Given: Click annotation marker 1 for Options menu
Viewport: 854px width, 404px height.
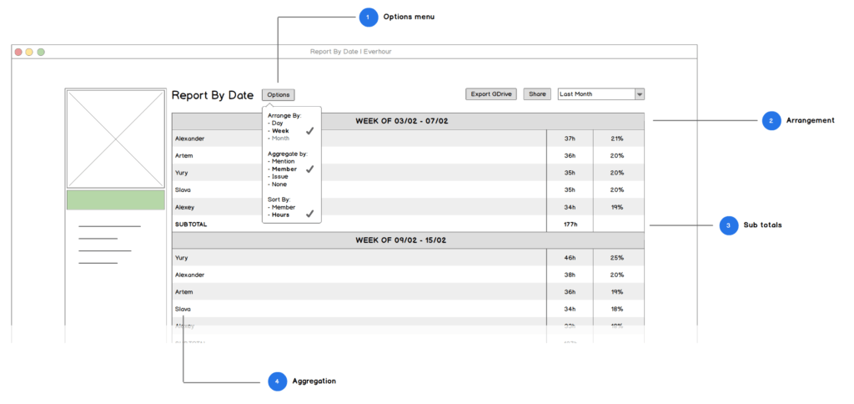Looking at the screenshot, I should [x=368, y=17].
